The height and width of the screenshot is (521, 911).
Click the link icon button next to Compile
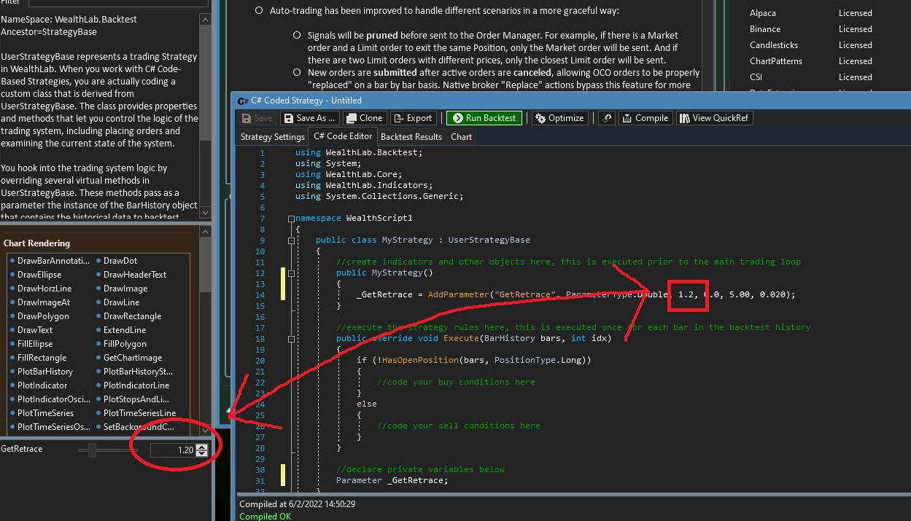pos(607,118)
